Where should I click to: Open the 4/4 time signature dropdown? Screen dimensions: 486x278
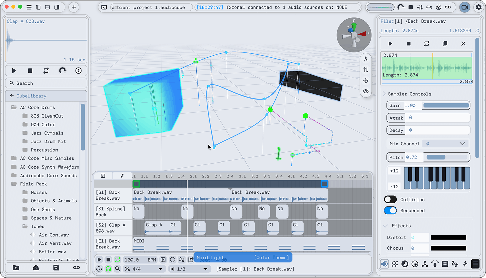click(x=145, y=269)
